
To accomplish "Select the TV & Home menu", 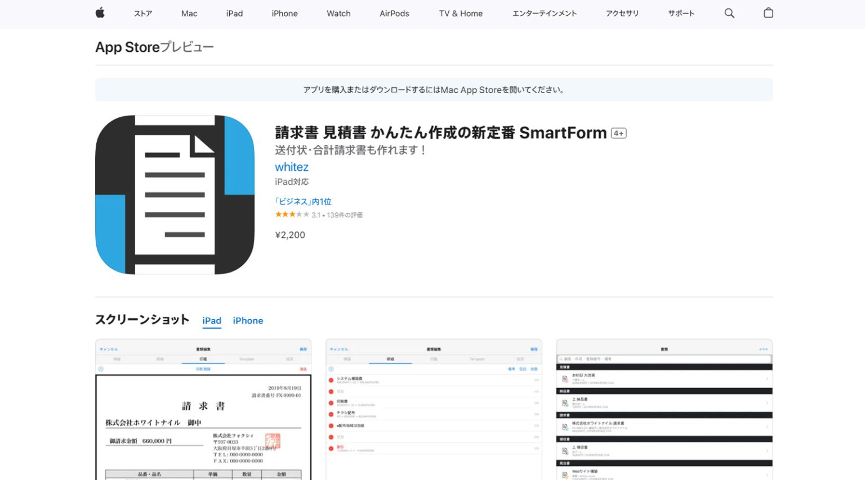I will pos(461,14).
